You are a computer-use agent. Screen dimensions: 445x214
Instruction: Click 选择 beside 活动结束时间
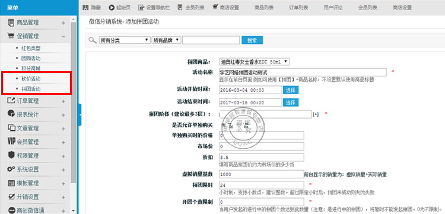pyautogui.click(x=291, y=103)
